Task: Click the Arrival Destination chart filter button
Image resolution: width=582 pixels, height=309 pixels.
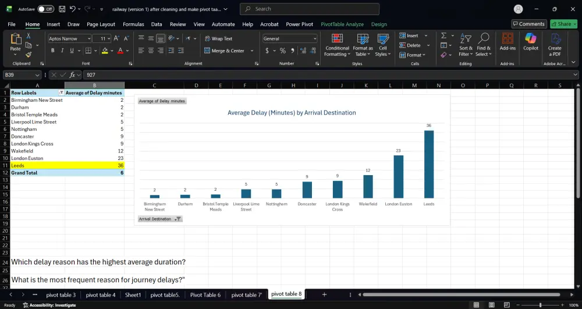Action: 160,219
